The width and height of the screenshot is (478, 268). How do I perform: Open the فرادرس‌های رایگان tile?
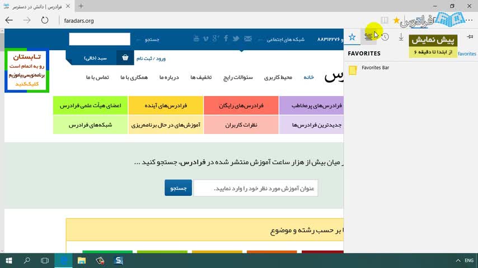pyautogui.click(x=241, y=106)
